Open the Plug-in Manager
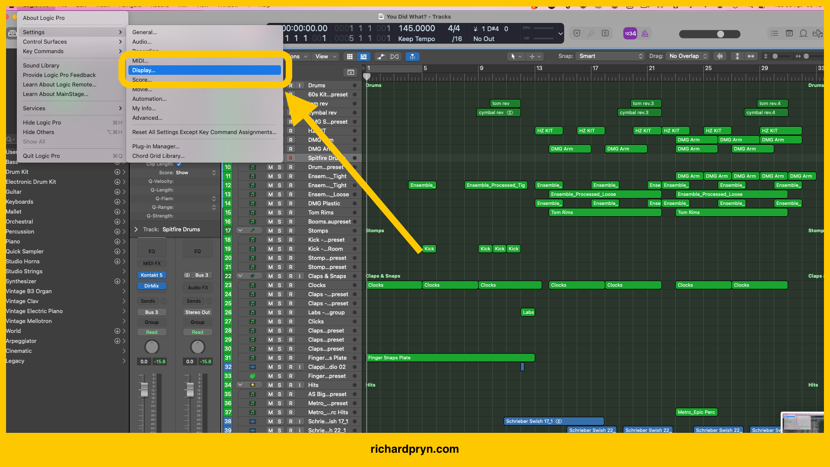The height and width of the screenshot is (467, 830). [x=156, y=146]
